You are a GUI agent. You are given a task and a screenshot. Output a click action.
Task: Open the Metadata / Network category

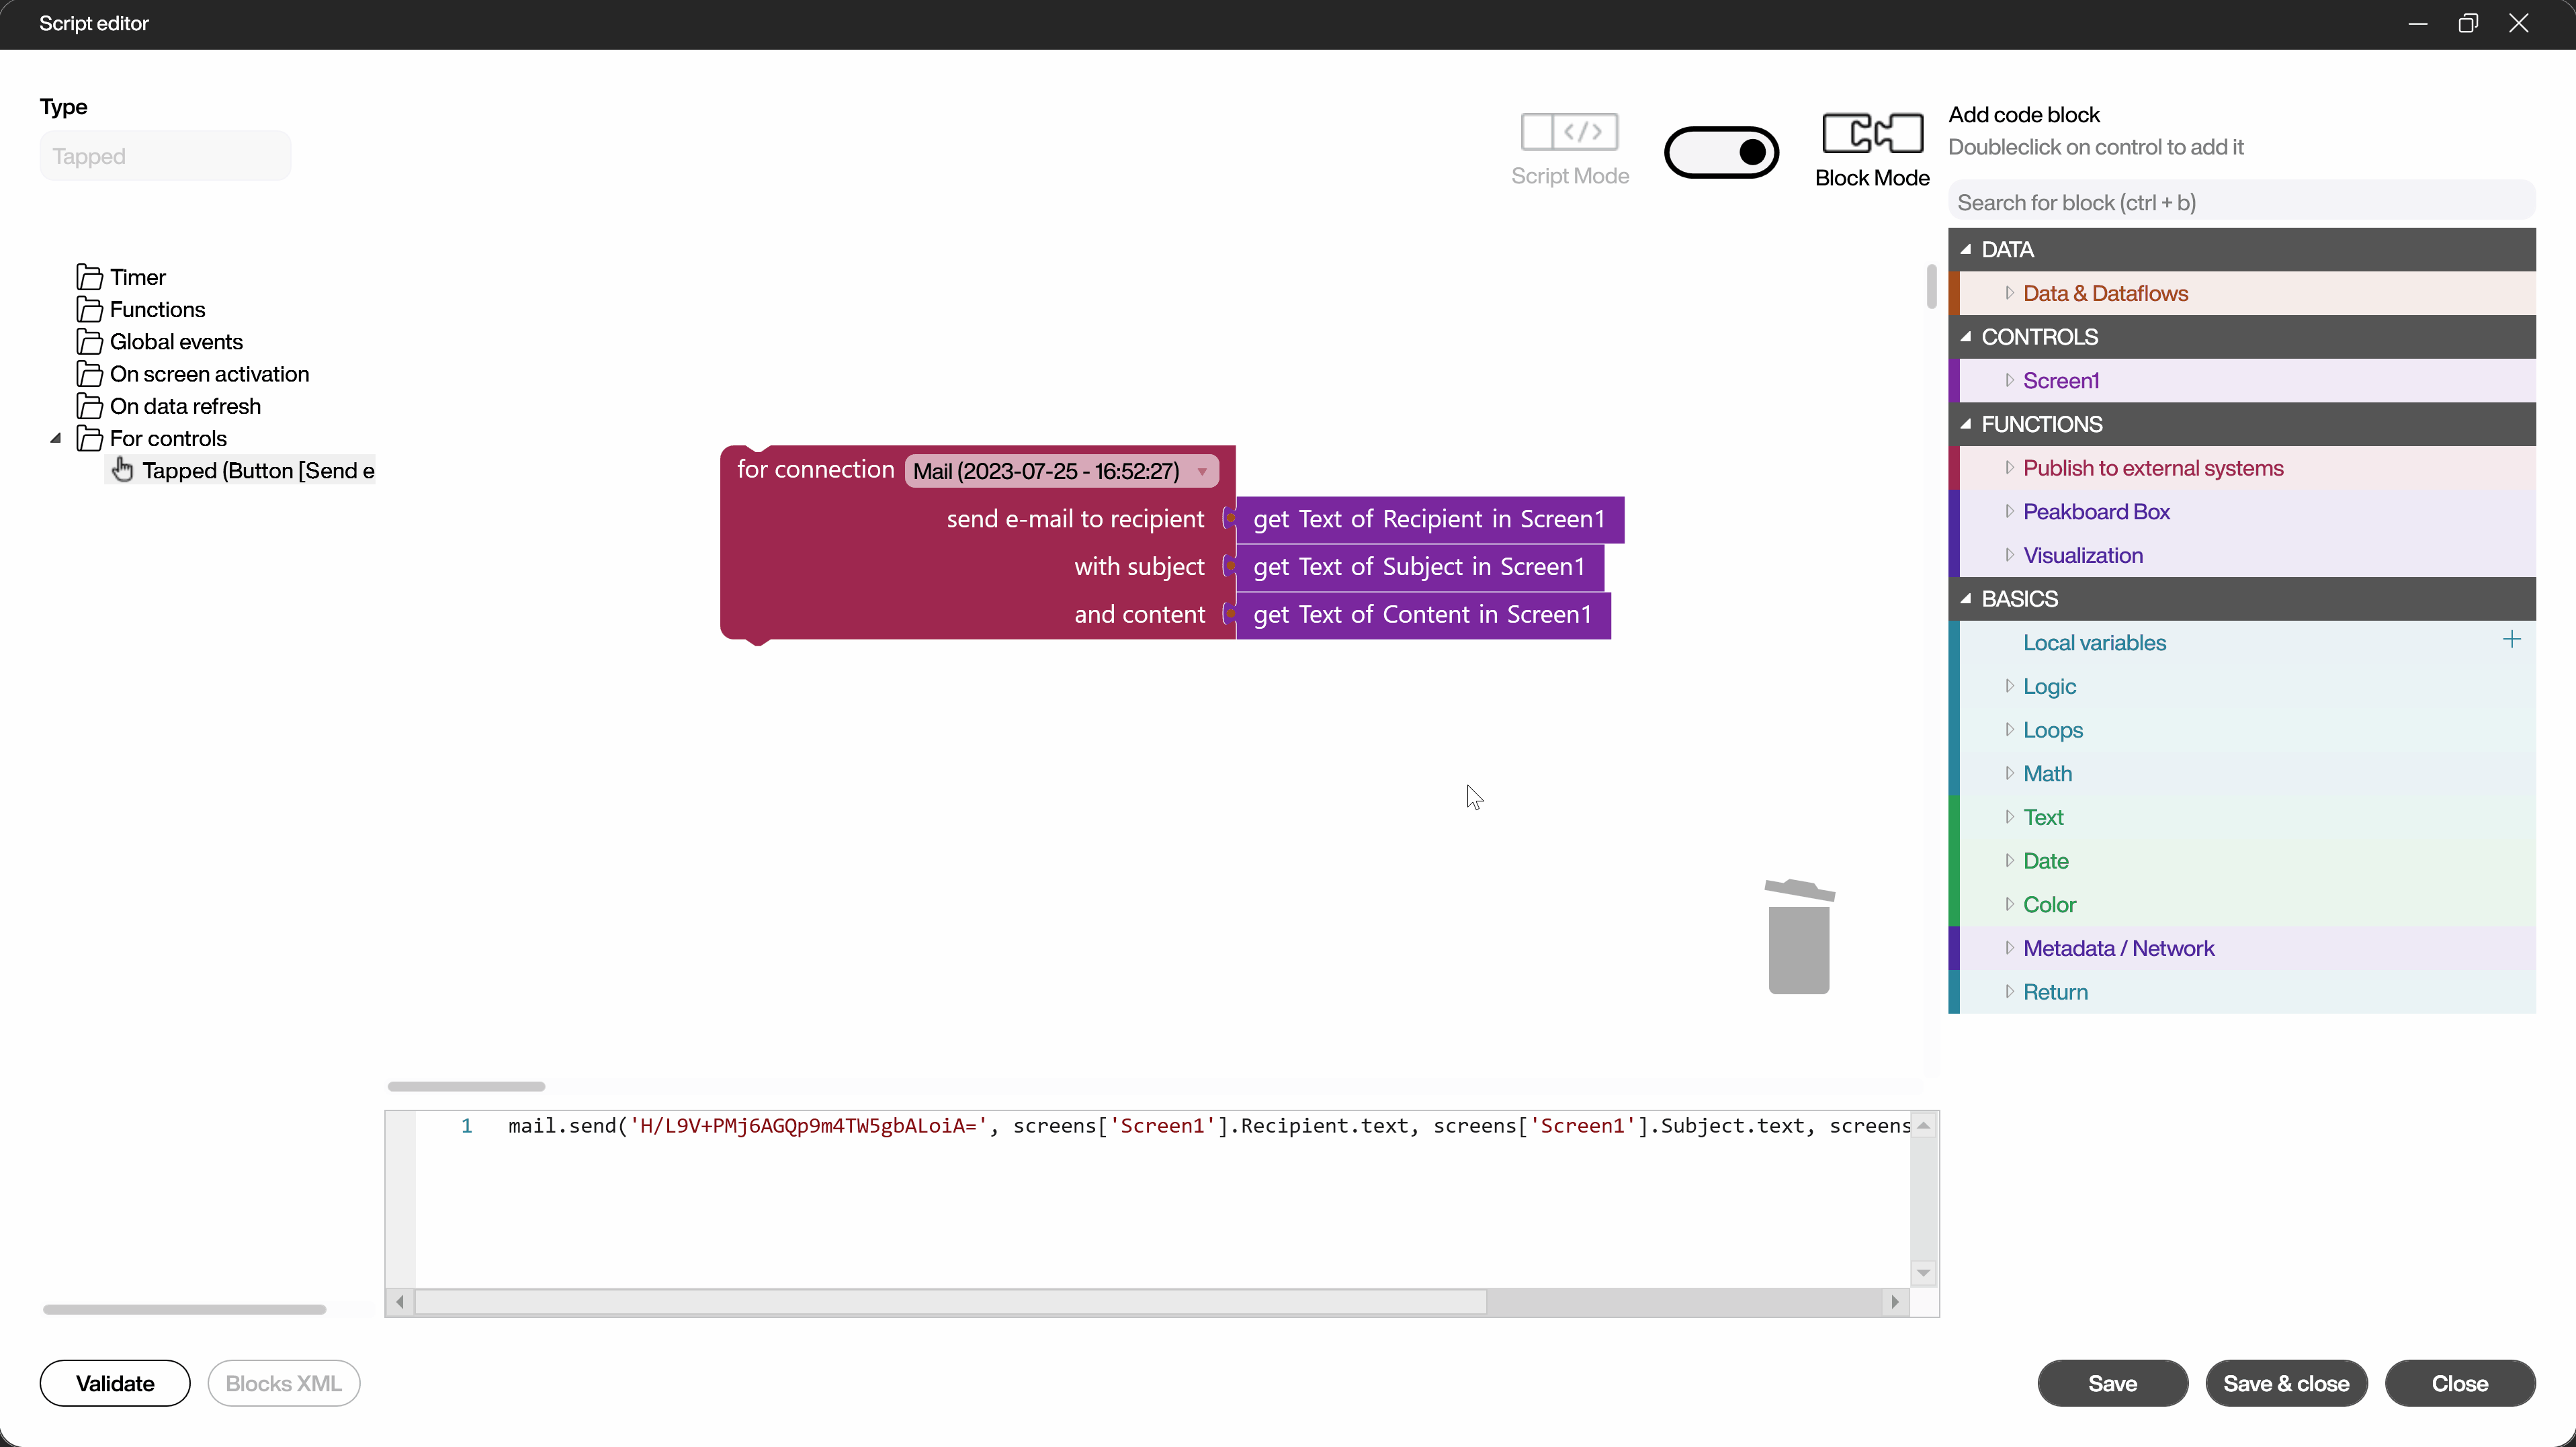pyautogui.click(x=2118, y=948)
